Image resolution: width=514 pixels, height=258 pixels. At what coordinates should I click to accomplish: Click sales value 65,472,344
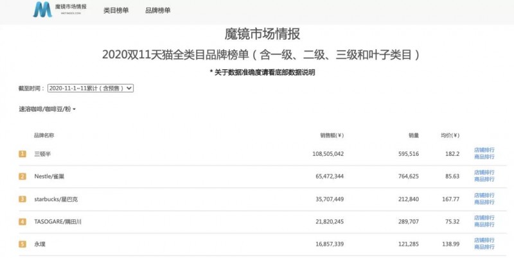tap(330, 176)
